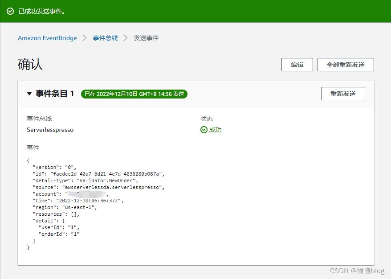Click the 编辑 button

point(297,65)
